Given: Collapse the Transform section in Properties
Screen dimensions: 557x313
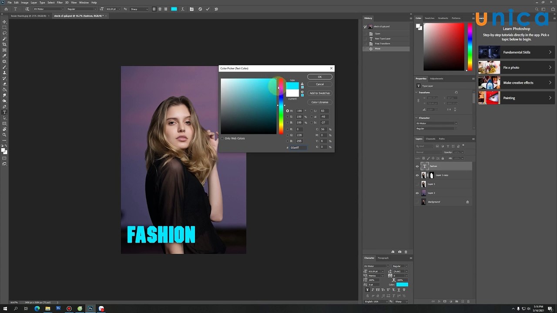Looking at the screenshot, I should [417, 92].
